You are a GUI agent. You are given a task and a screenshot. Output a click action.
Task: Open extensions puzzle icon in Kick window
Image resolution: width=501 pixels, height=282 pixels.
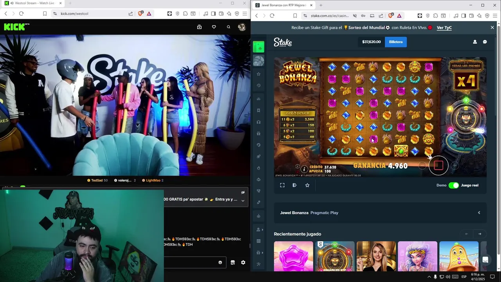pos(185,14)
